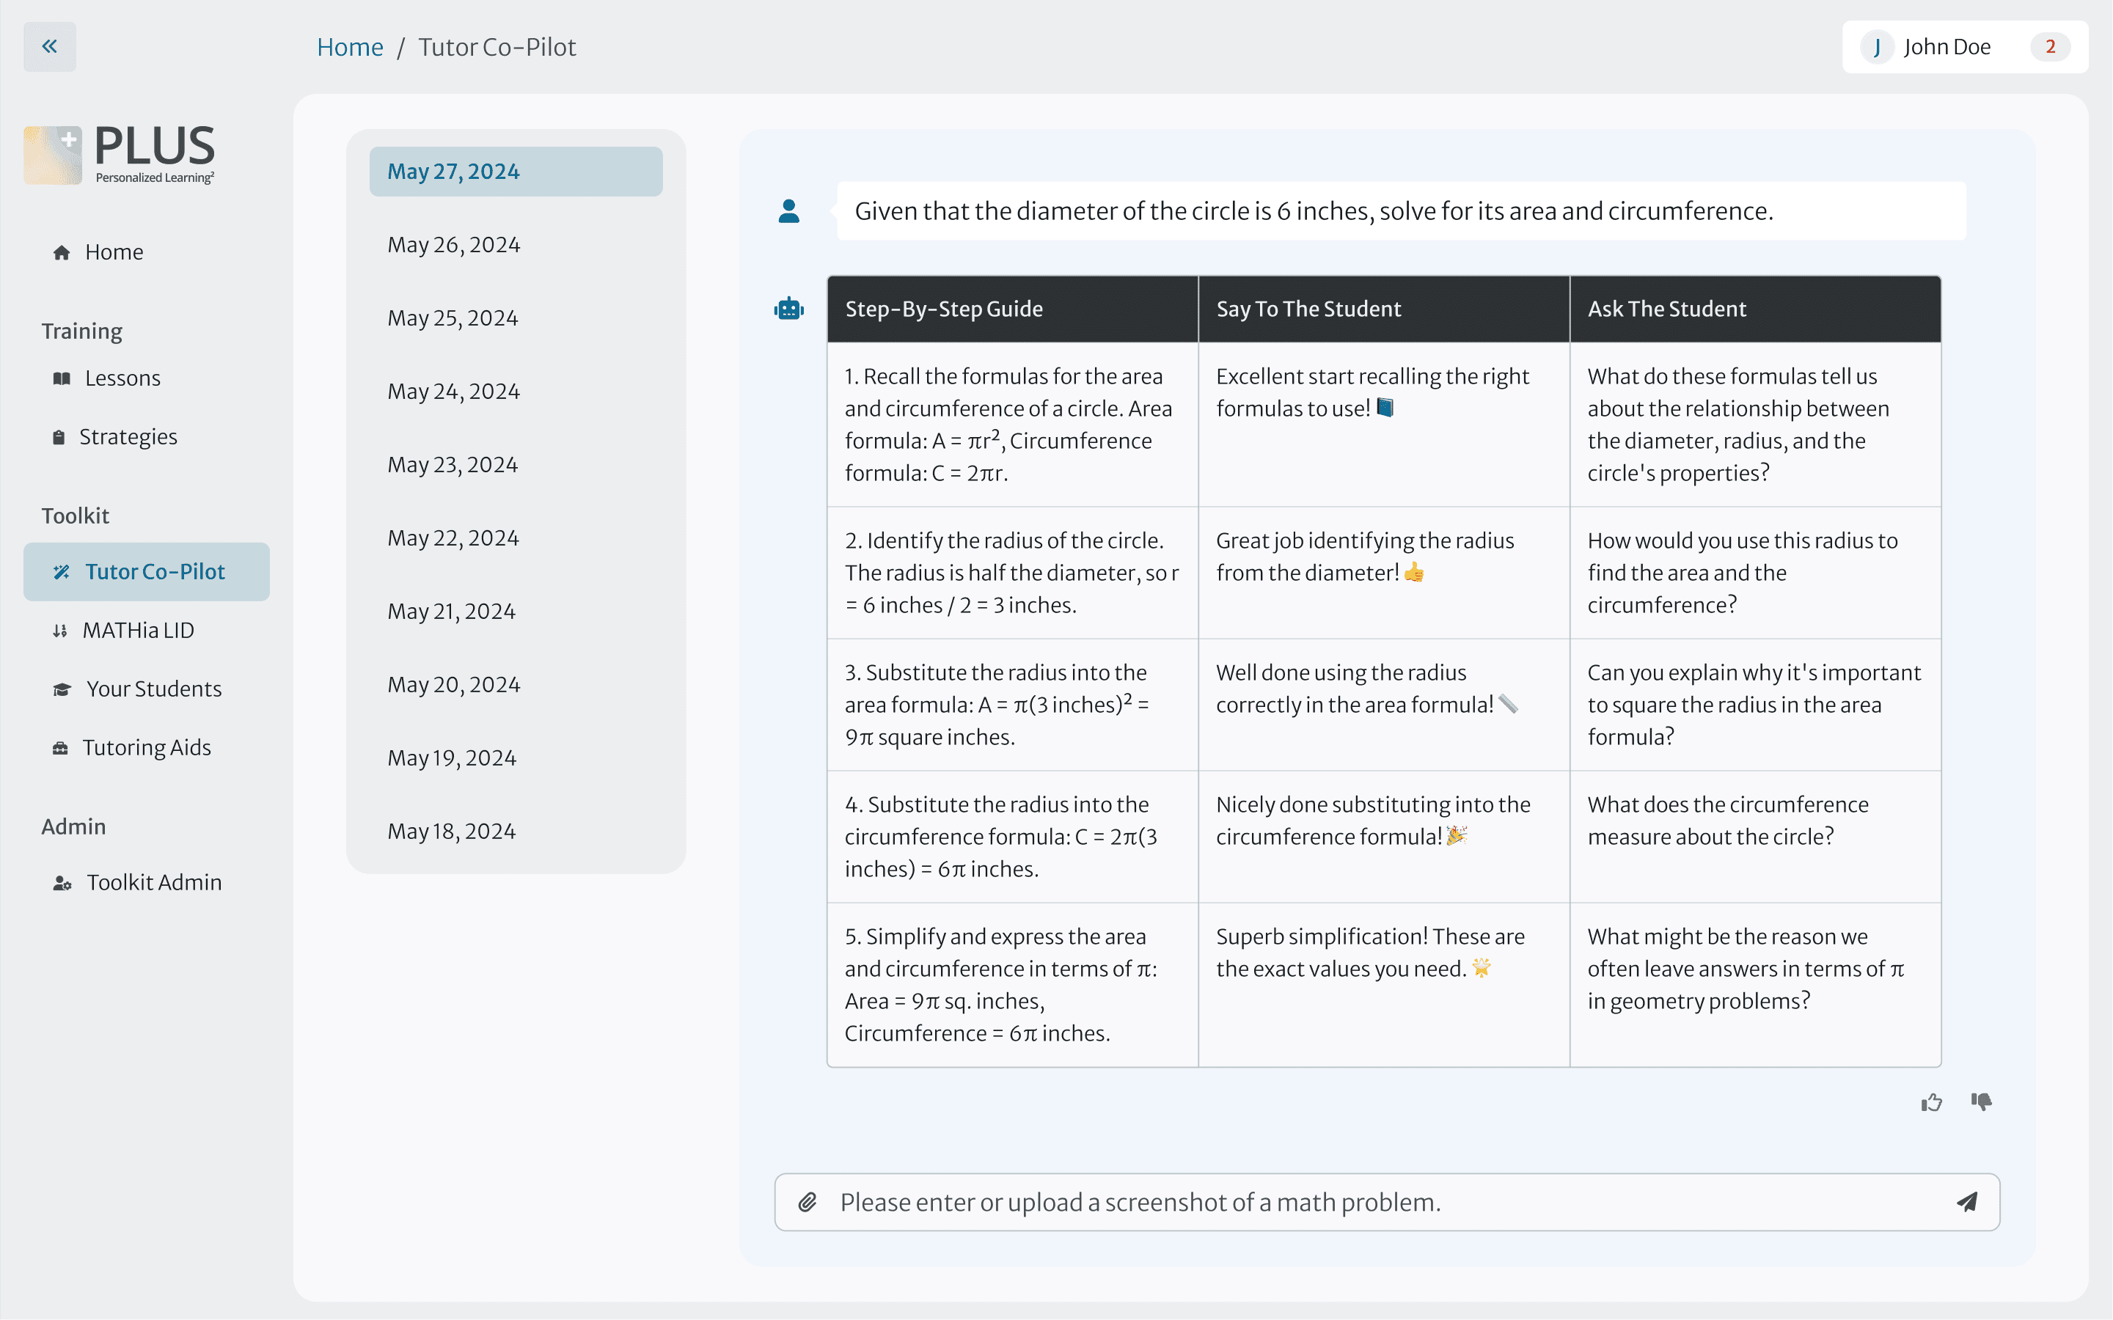Click the Toolkit Admin user-gear icon
Viewport: 2113px width, 1320px height.
(x=62, y=883)
